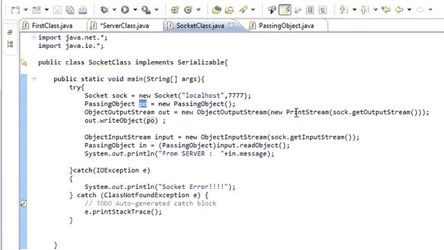The height and width of the screenshot is (250, 444).
Task: Switch to the *ServerClass.java tab
Action: pyautogui.click(x=124, y=26)
